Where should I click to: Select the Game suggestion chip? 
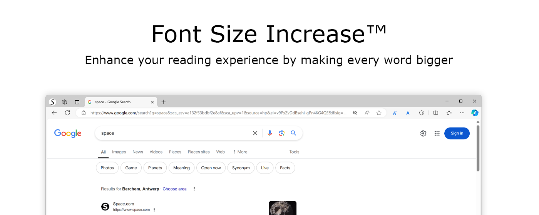click(131, 168)
